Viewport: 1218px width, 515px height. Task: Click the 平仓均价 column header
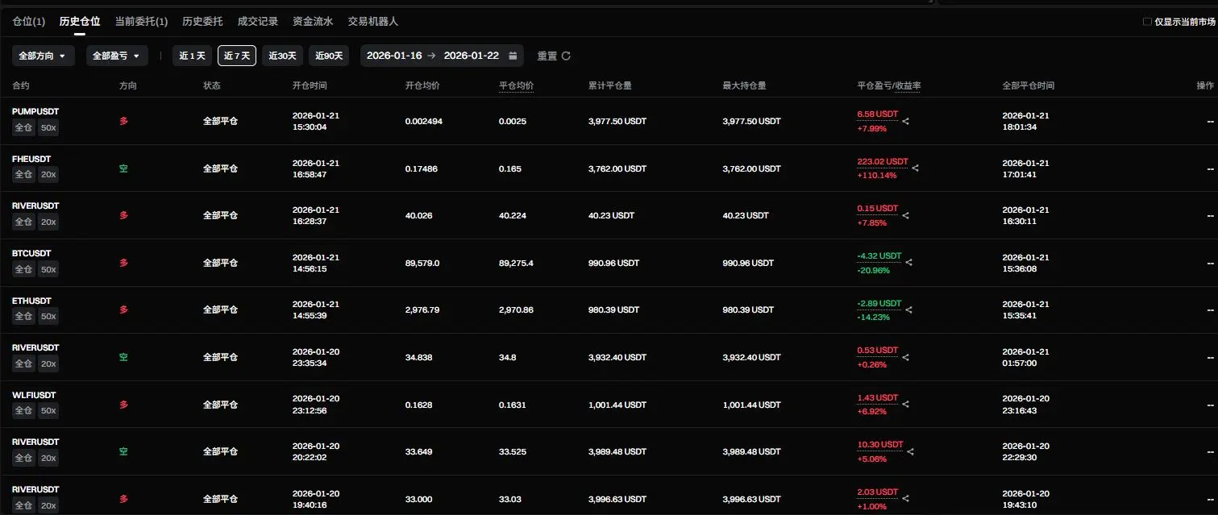pyautogui.click(x=516, y=85)
